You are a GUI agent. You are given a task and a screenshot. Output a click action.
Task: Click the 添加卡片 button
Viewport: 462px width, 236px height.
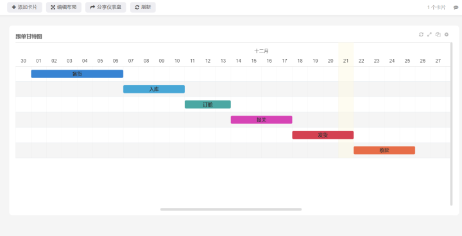25,7
